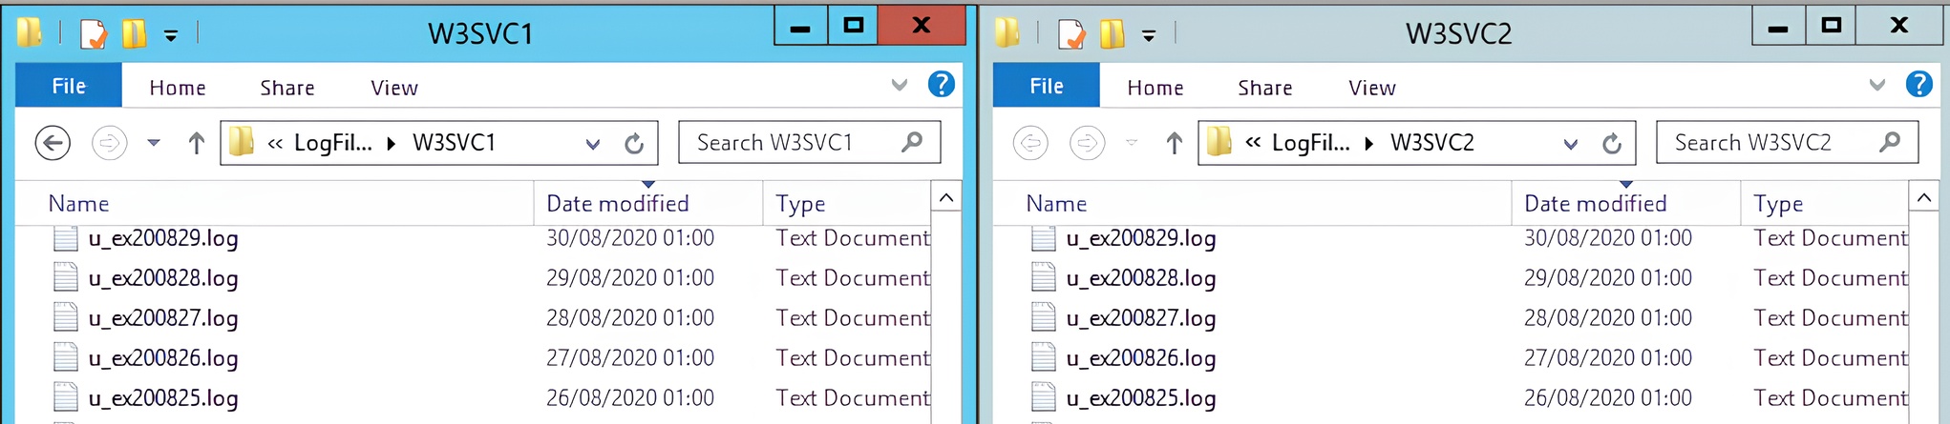1950x424 pixels.
Task: Sort by Name column in W3SVC1
Action: coord(275,203)
